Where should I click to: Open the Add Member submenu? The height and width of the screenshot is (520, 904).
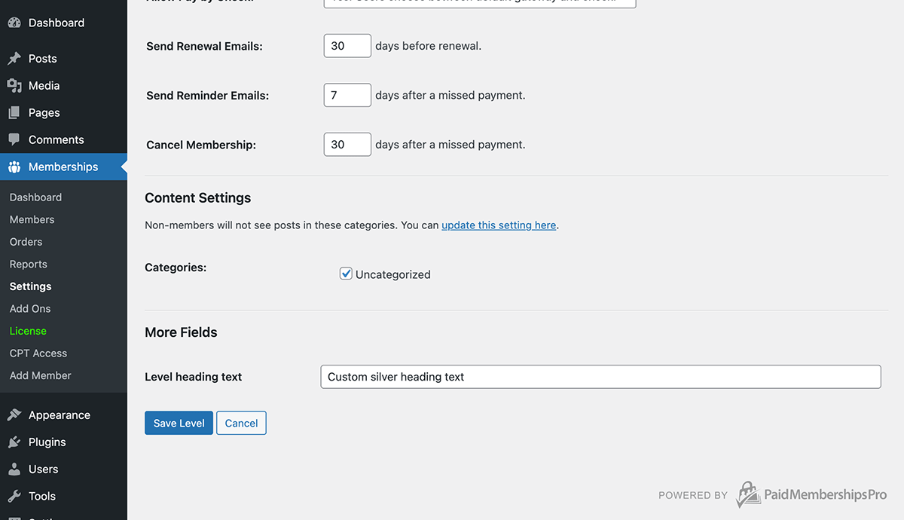click(41, 375)
